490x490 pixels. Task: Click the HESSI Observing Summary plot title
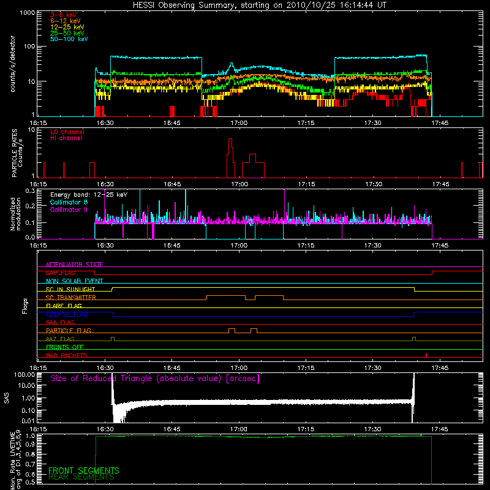click(x=260, y=5)
